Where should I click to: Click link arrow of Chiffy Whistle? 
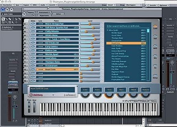coord(41,31)
